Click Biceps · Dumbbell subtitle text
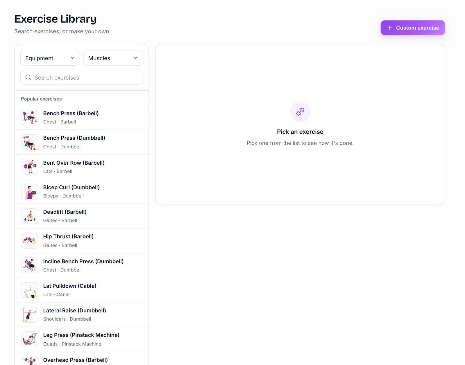Viewport: 465px width, 365px height. tap(63, 196)
